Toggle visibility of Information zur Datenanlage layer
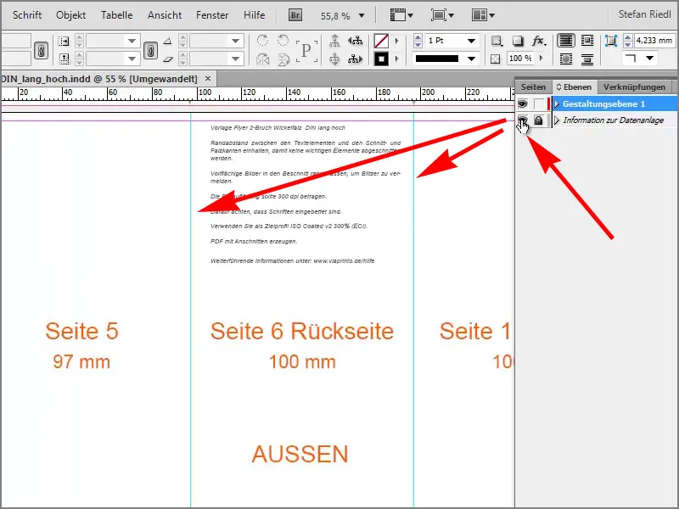This screenshot has width=679, height=509. tap(523, 120)
